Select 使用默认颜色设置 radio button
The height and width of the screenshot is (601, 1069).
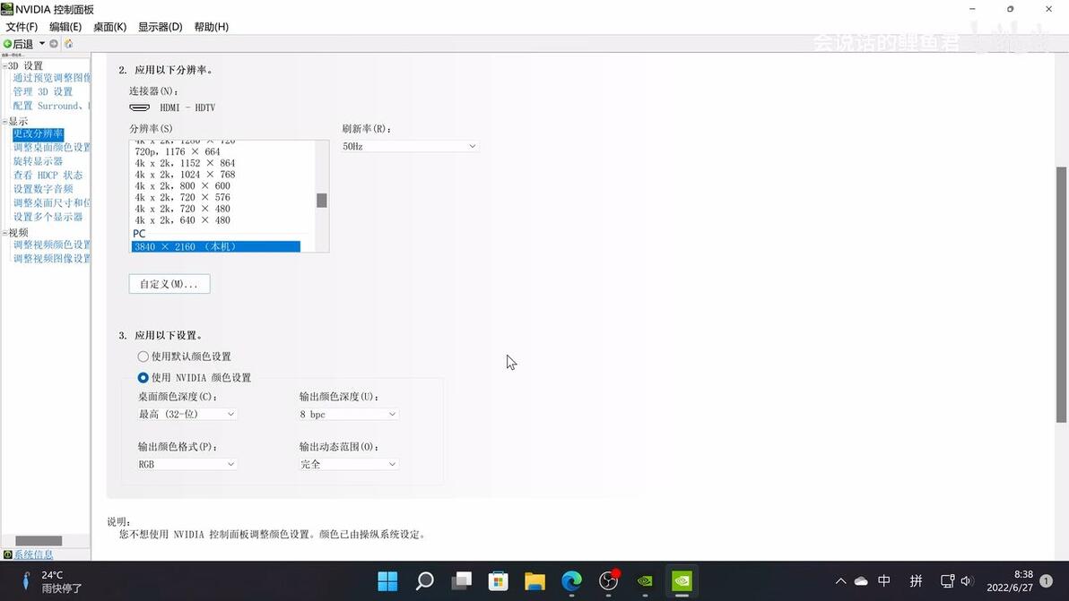[143, 356]
